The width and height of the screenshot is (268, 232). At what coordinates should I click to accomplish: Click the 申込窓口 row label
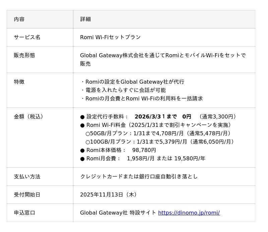click(x=24, y=213)
